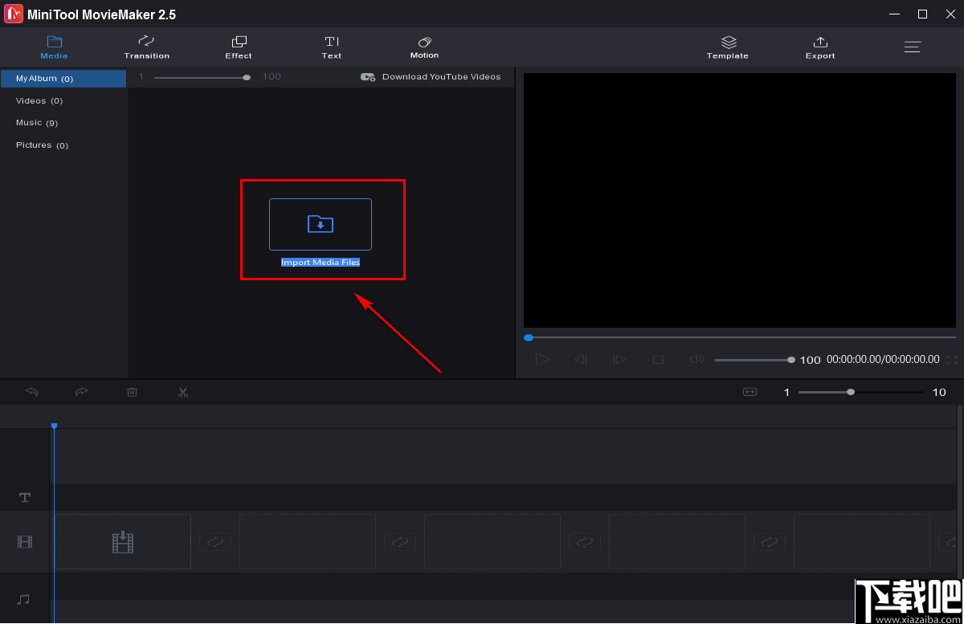Image resolution: width=964 pixels, height=624 pixels.
Task: Open the Template gallery
Action: 727,47
